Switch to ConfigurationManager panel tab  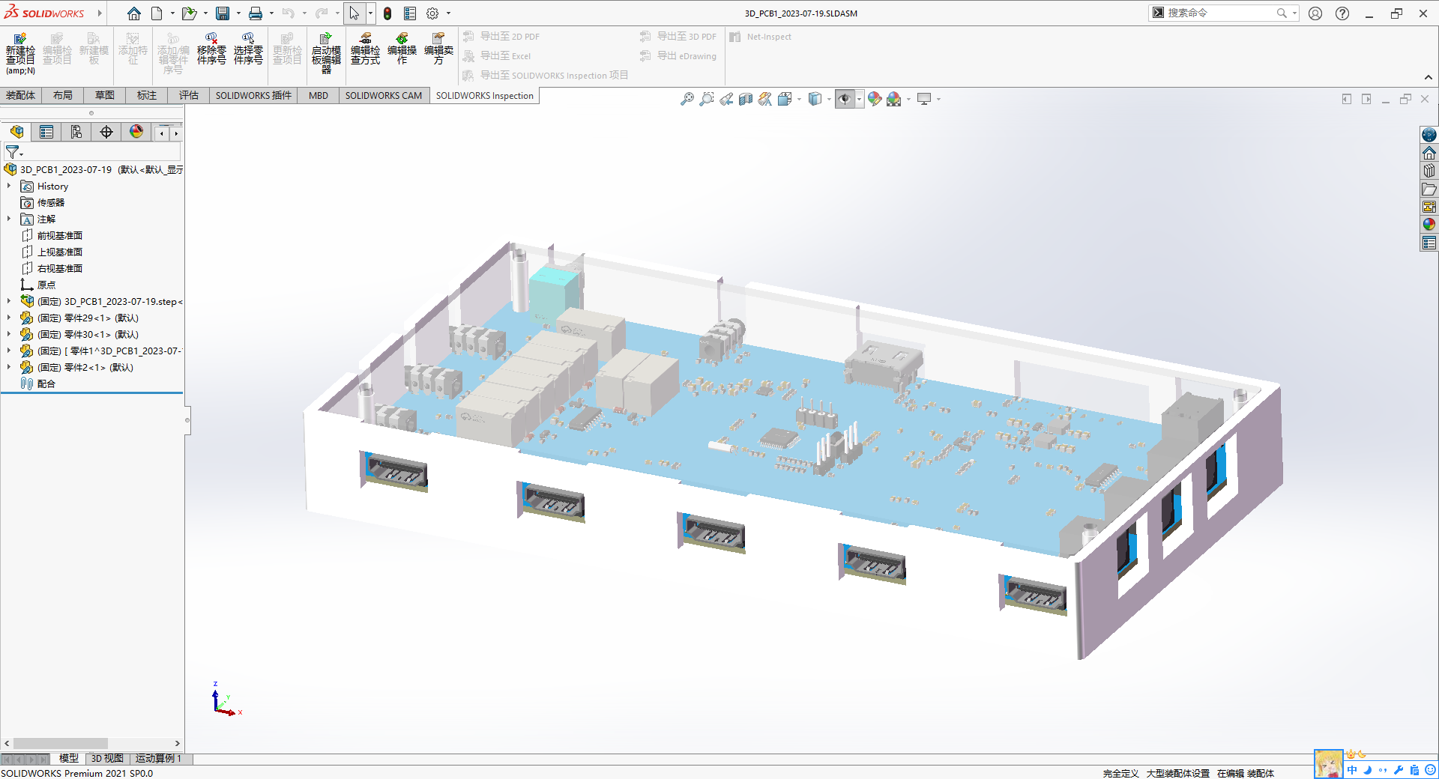coord(76,132)
